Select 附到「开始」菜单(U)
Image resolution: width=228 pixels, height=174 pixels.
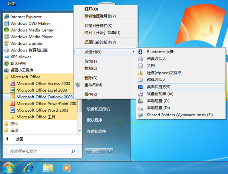tap(106, 33)
